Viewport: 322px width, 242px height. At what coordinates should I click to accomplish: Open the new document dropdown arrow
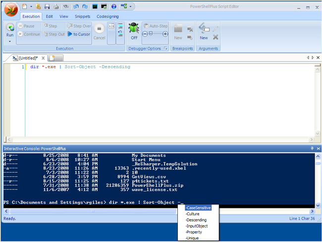pos(31,6)
